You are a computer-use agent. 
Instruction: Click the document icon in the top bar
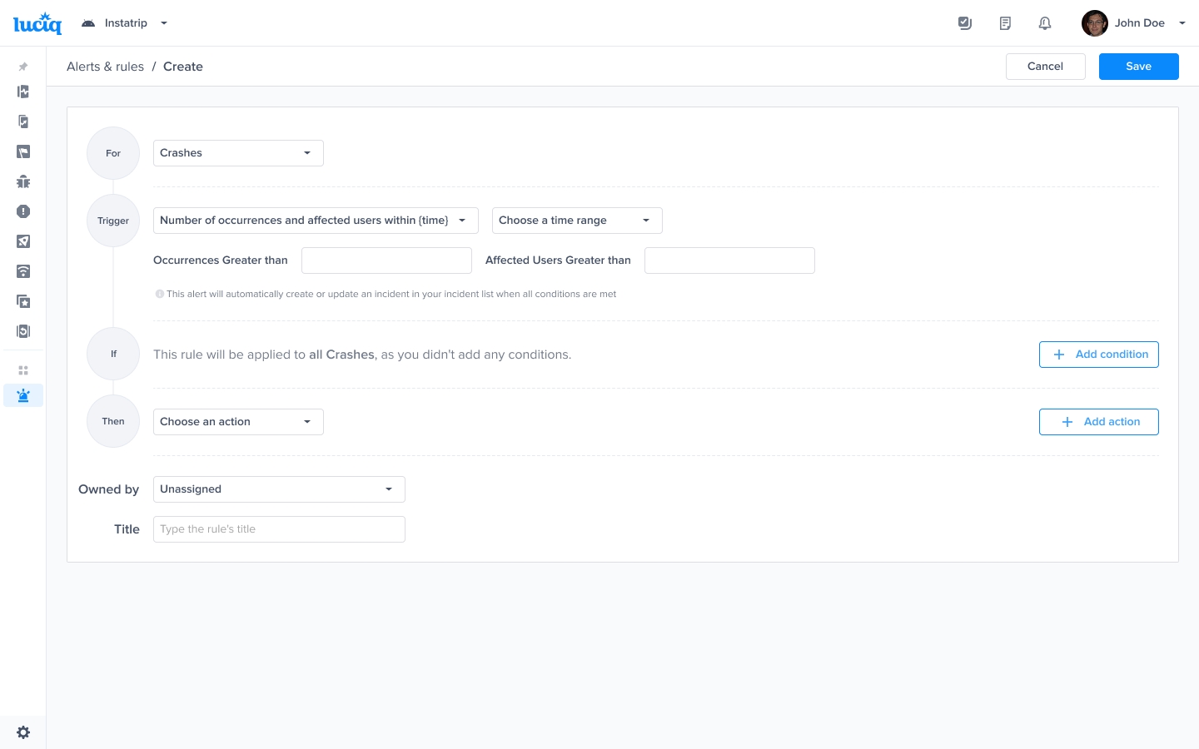pyautogui.click(x=1005, y=23)
